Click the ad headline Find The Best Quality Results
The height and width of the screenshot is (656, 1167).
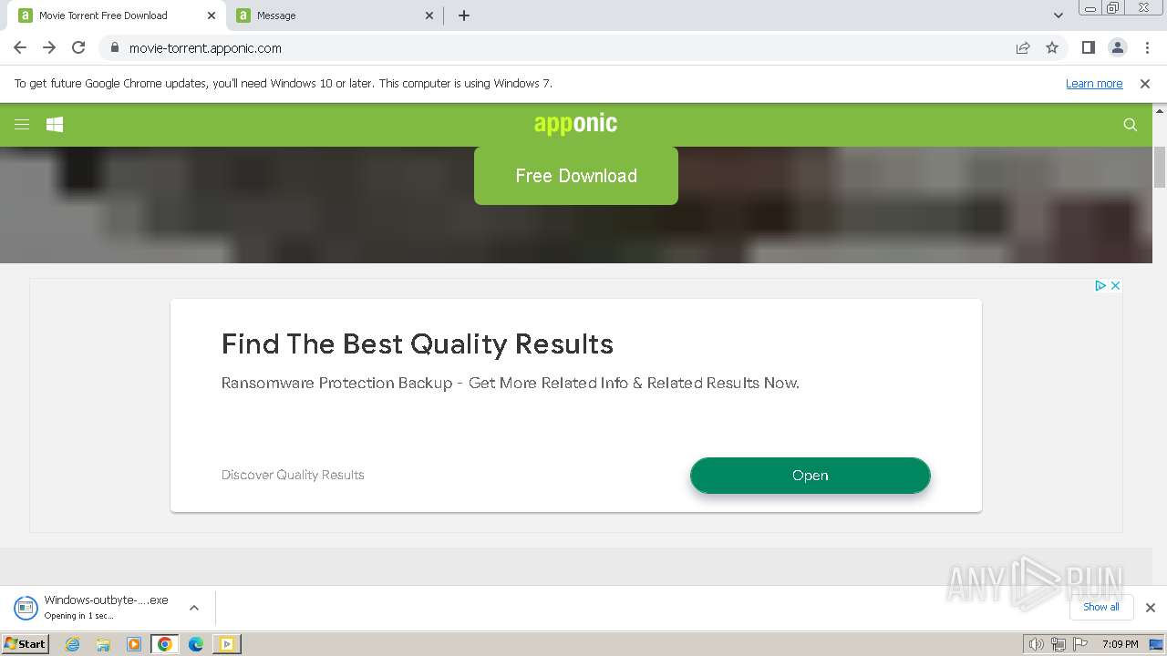pyautogui.click(x=418, y=344)
